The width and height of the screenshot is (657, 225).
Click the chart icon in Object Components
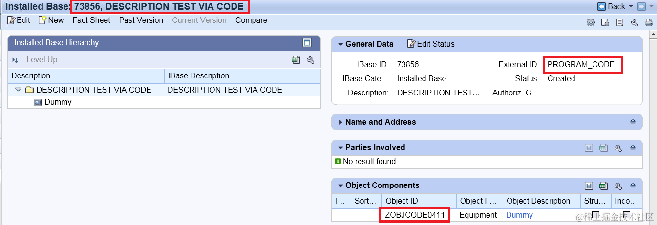click(589, 186)
